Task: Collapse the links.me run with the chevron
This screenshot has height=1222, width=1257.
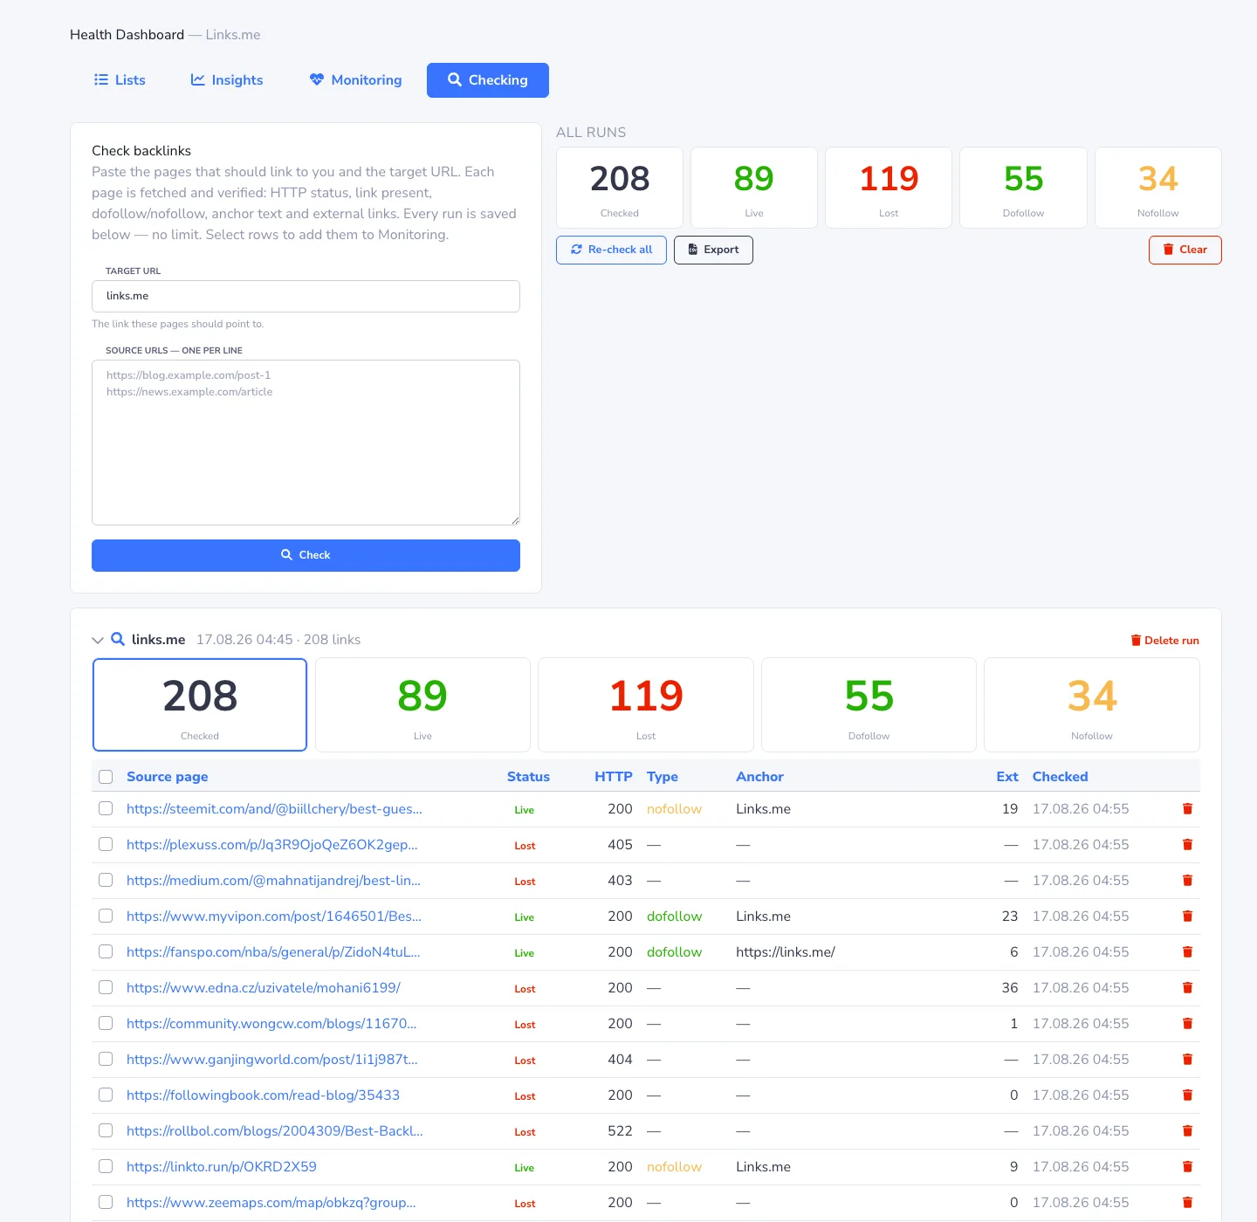Action: 98,640
